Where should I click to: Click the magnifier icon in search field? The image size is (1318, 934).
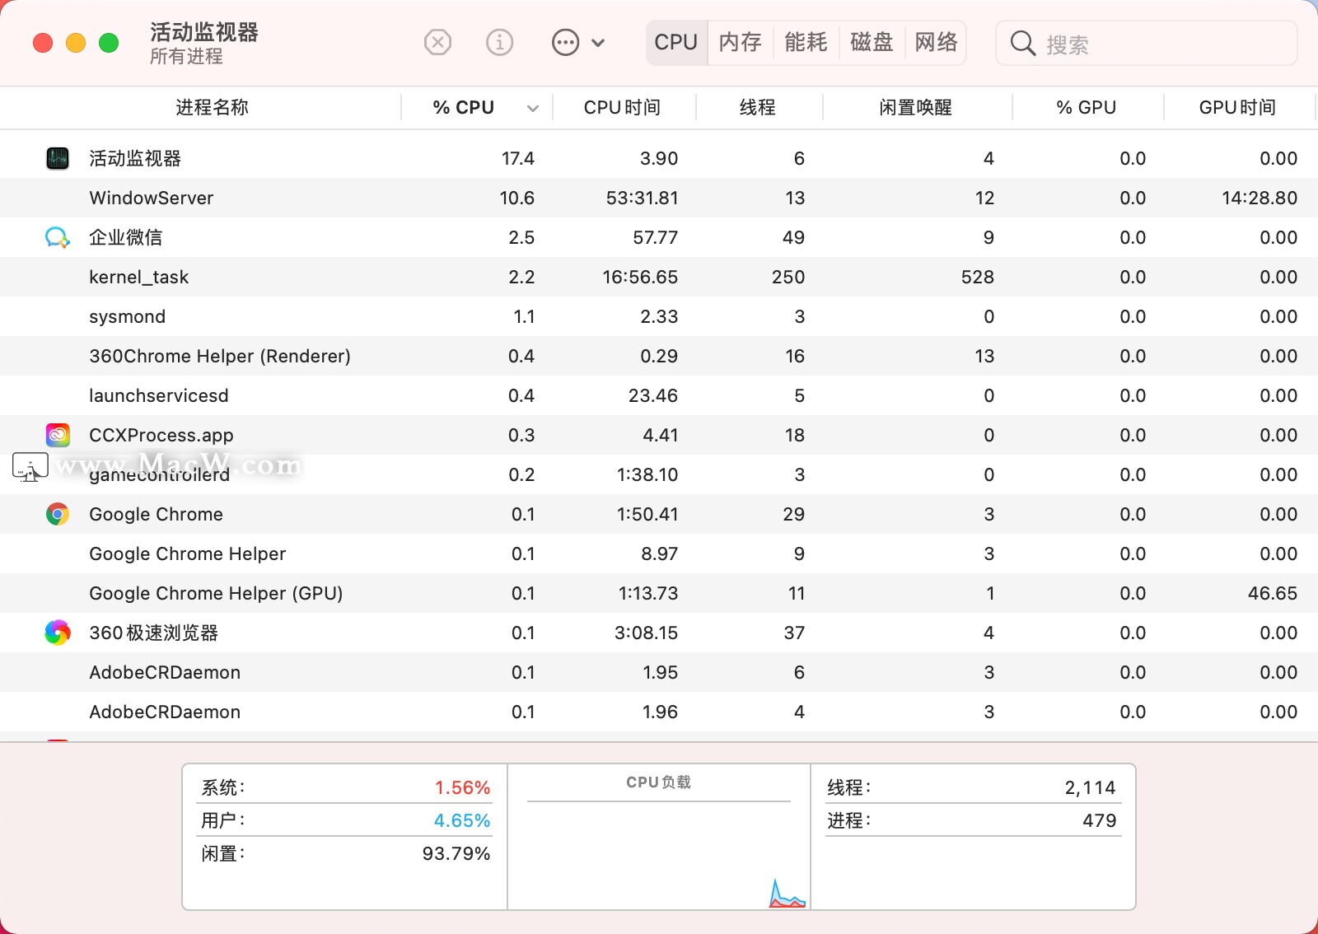pyautogui.click(x=1022, y=43)
